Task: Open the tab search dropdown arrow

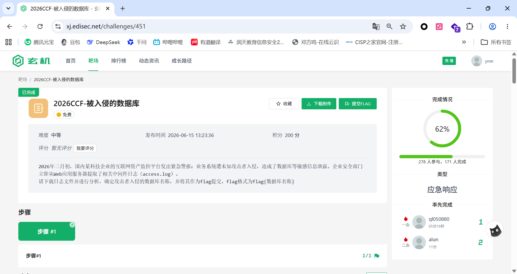Action: (x=8, y=8)
